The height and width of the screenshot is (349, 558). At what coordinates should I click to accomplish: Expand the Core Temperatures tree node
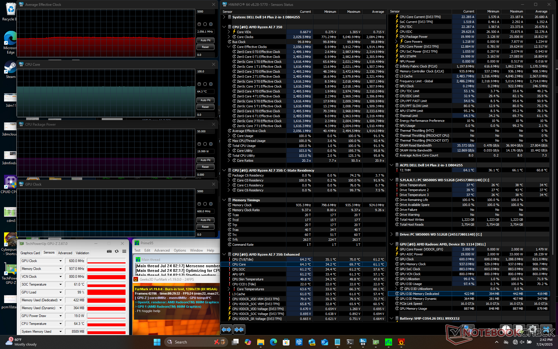coord(229,289)
